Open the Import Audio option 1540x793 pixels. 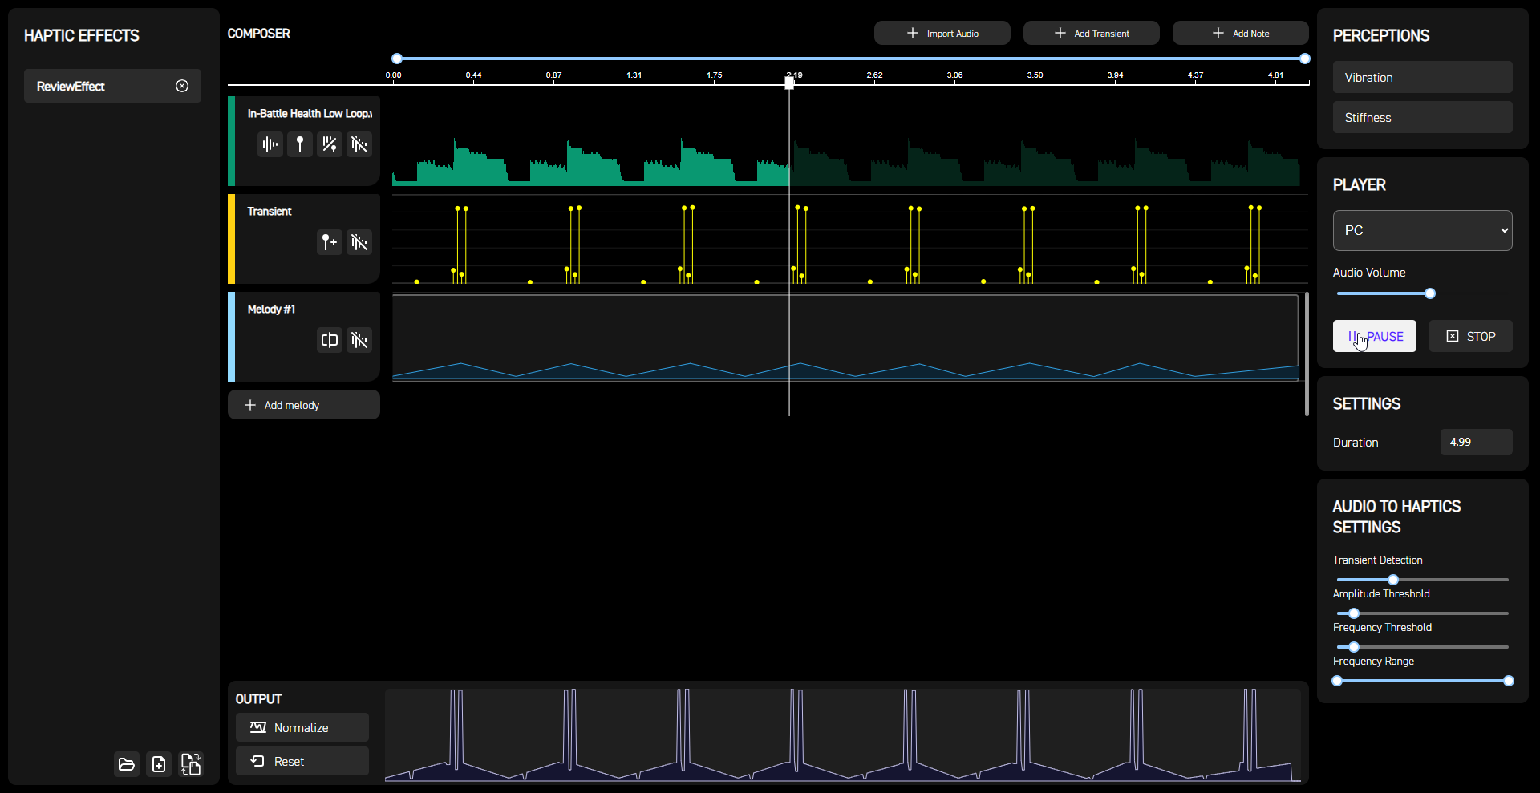(x=942, y=33)
